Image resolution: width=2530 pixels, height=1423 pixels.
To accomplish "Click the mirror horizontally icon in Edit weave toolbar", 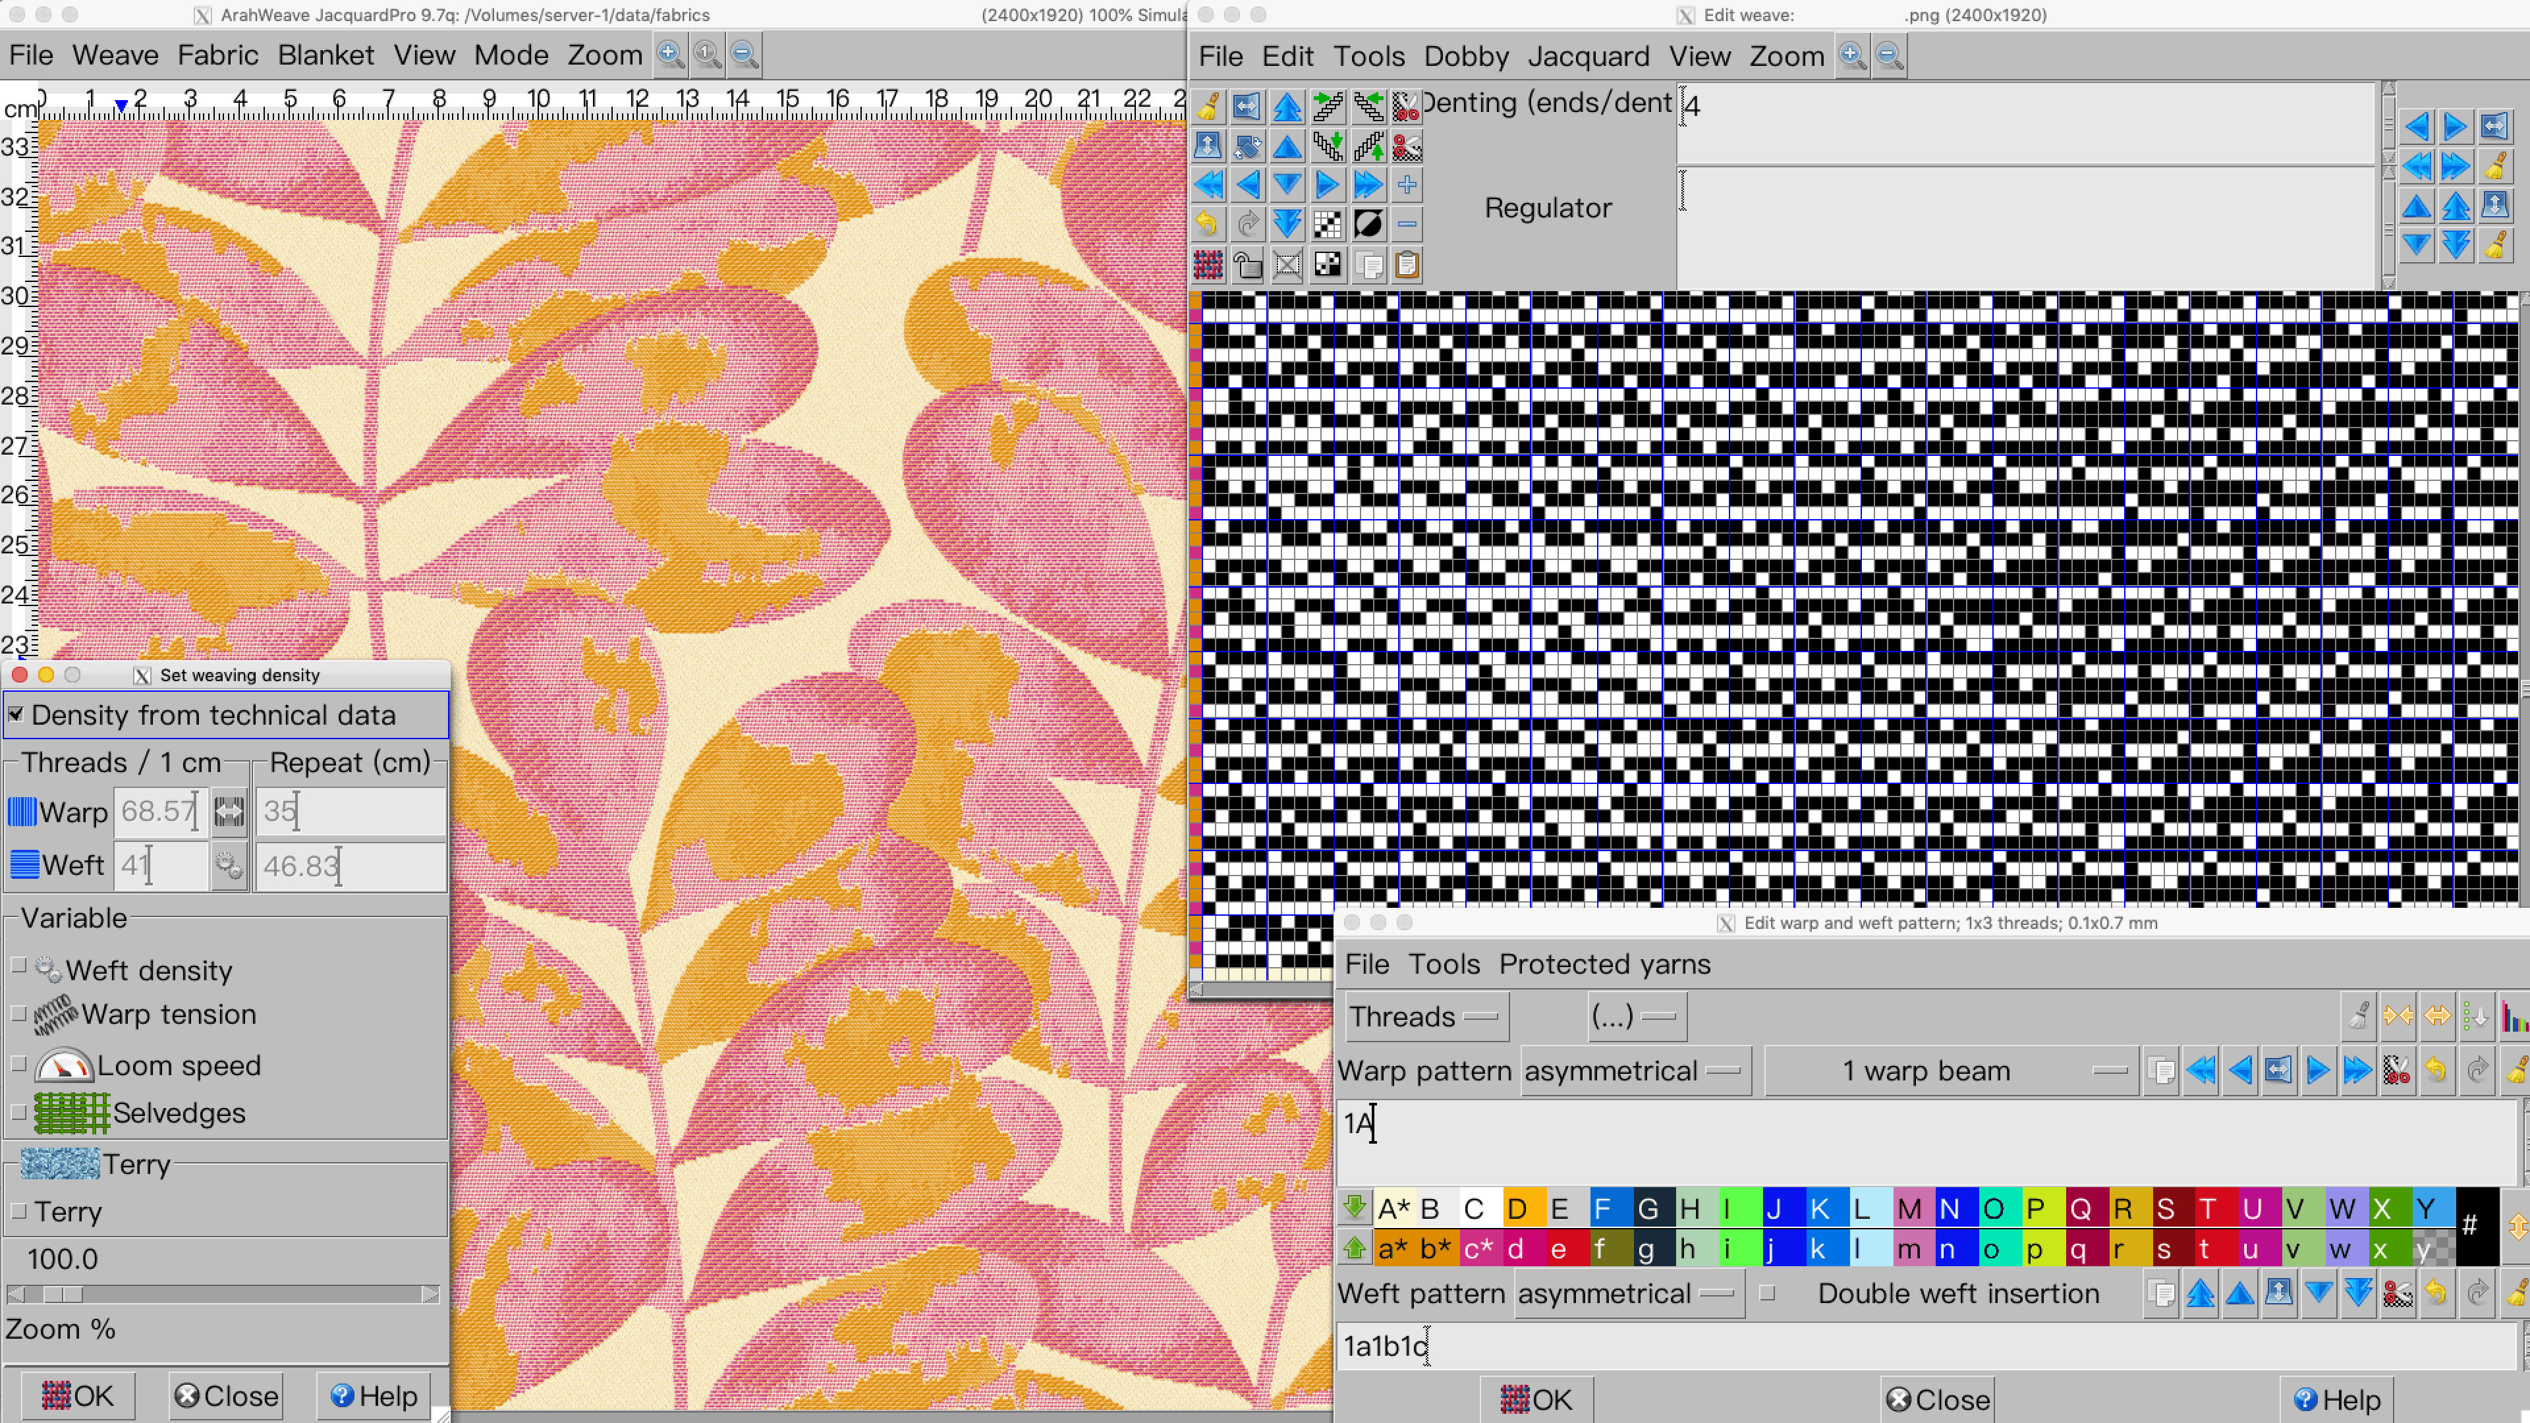I will (x=1247, y=106).
